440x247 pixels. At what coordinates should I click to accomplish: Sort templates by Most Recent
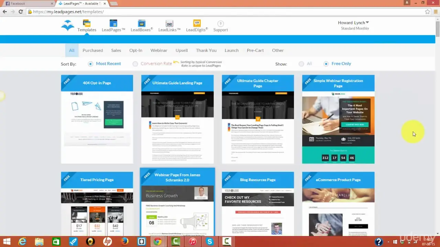click(90, 64)
